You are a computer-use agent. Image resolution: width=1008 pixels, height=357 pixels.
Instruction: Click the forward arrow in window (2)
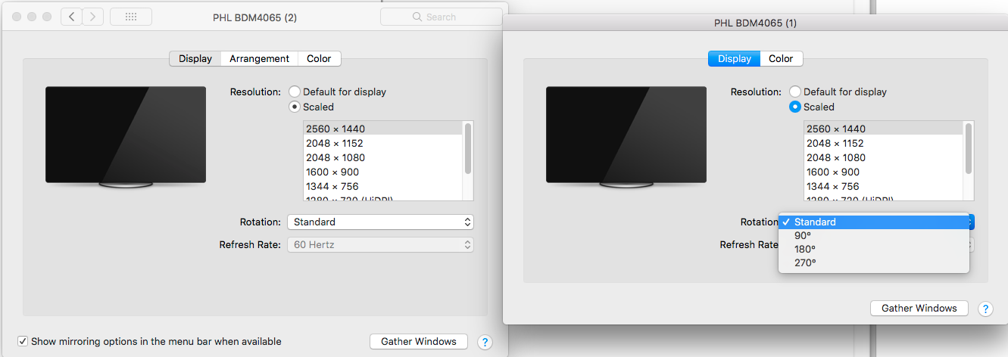[x=93, y=16]
